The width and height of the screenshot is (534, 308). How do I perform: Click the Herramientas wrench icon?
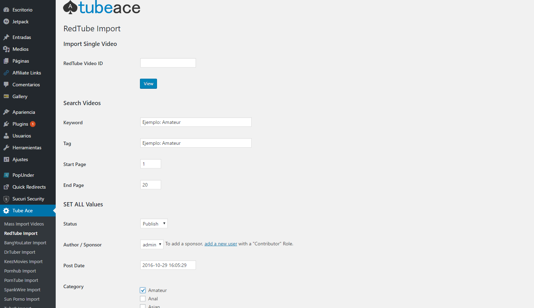click(x=6, y=148)
